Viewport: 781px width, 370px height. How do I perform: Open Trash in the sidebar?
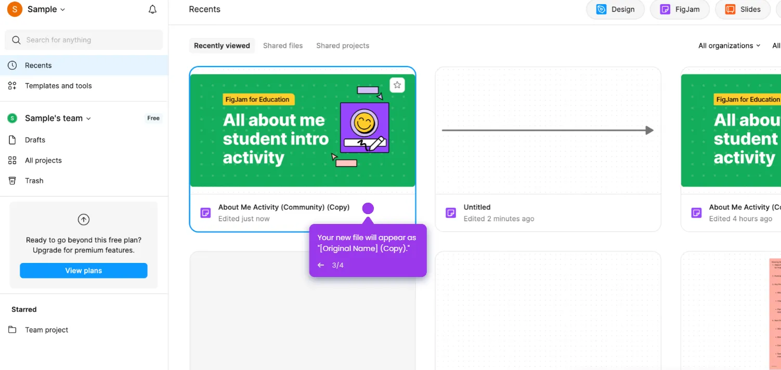point(34,181)
